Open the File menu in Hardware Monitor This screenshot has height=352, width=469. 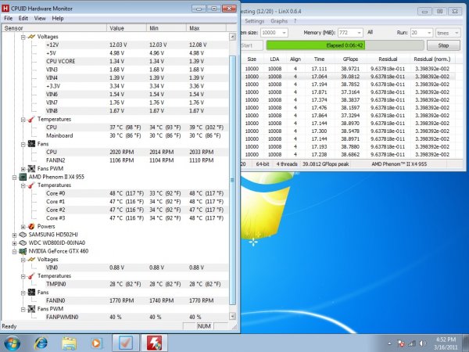click(8, 18)
